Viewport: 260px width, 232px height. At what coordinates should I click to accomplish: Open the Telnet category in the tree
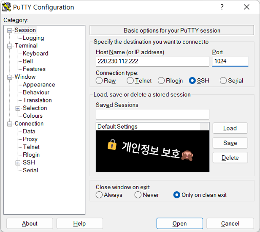click(31, 147)
